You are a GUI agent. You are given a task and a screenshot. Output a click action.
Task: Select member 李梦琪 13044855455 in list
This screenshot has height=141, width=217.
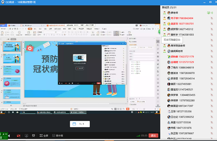pos(181,95)
